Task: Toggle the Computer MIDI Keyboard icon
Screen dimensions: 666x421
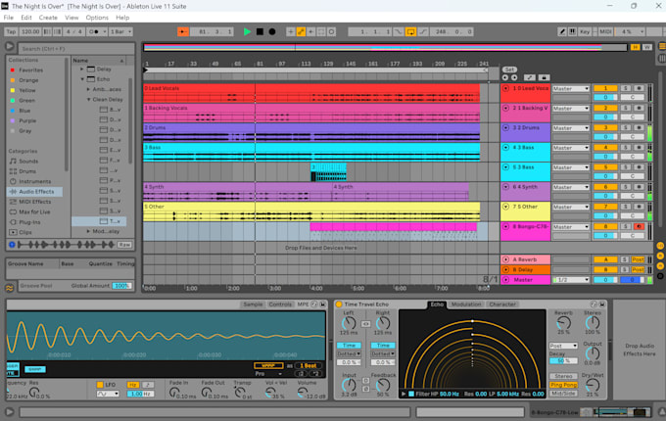Action: 572,32
